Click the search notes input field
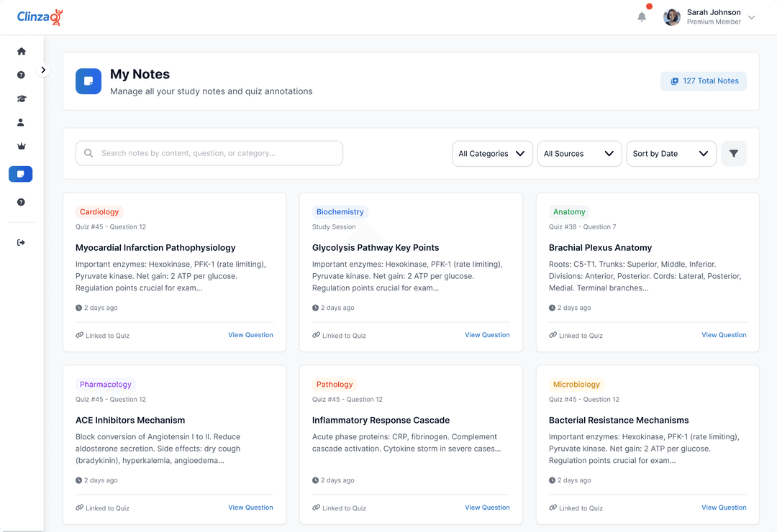 click(x=209, y=153)
